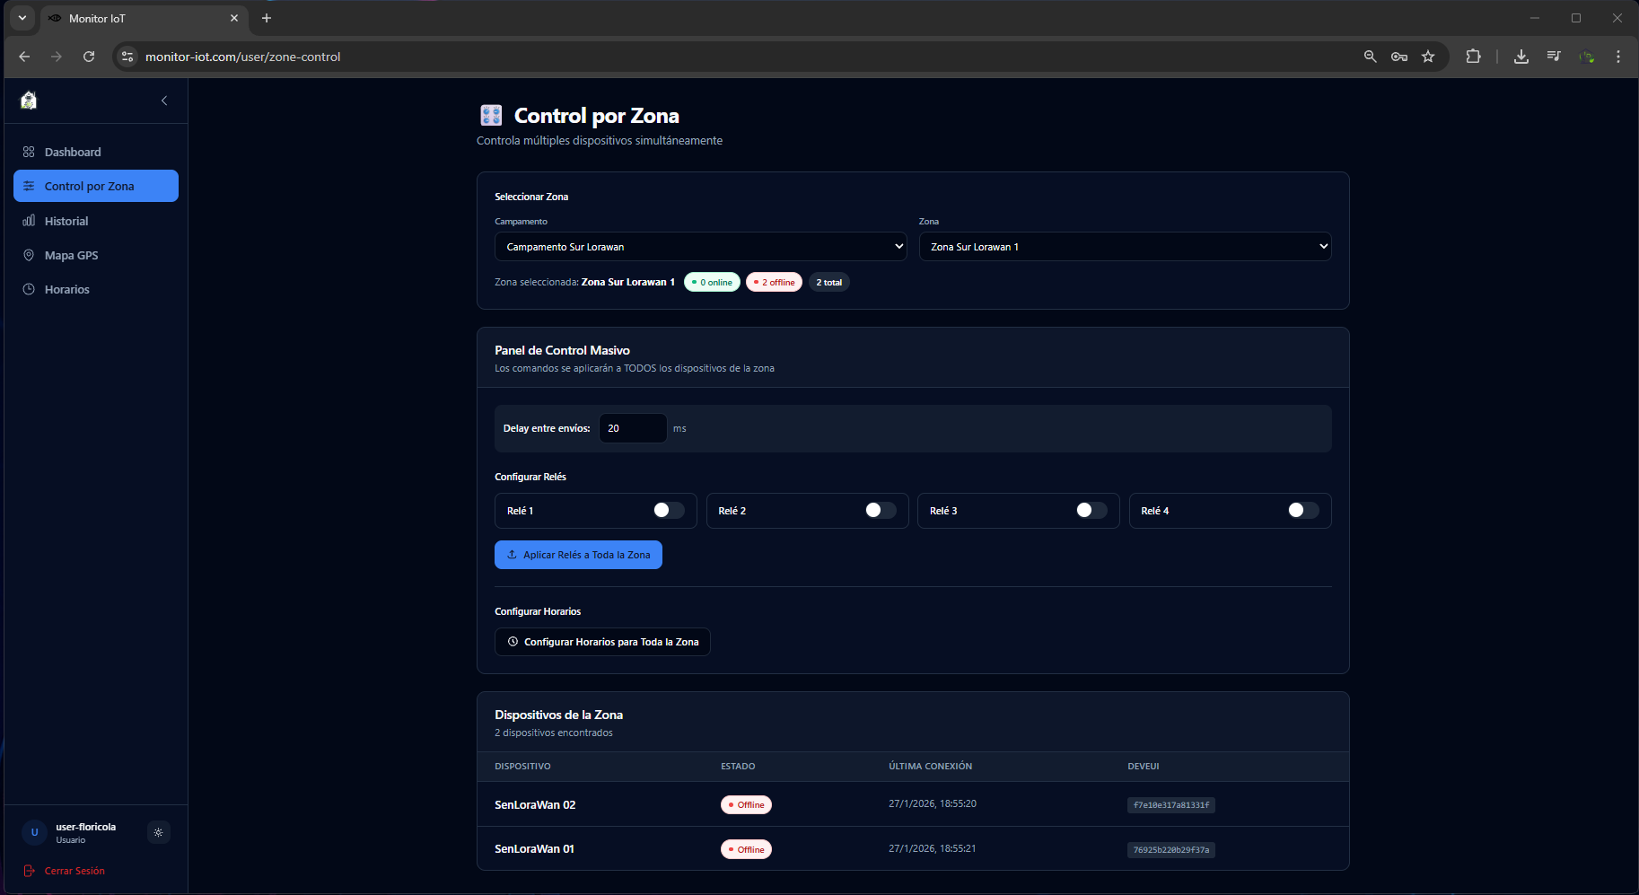Screen dimensions: 1639x895
Task: Switch on Relé 4 toggle
Action: (1302, 511)
